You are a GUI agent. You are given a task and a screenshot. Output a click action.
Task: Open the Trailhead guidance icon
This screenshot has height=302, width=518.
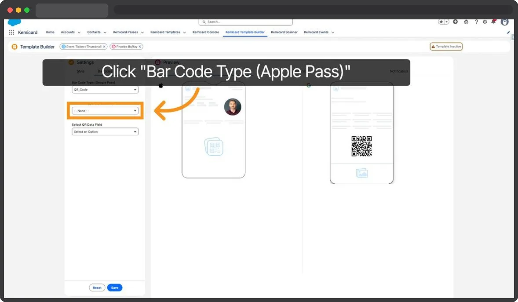(466, 22)
